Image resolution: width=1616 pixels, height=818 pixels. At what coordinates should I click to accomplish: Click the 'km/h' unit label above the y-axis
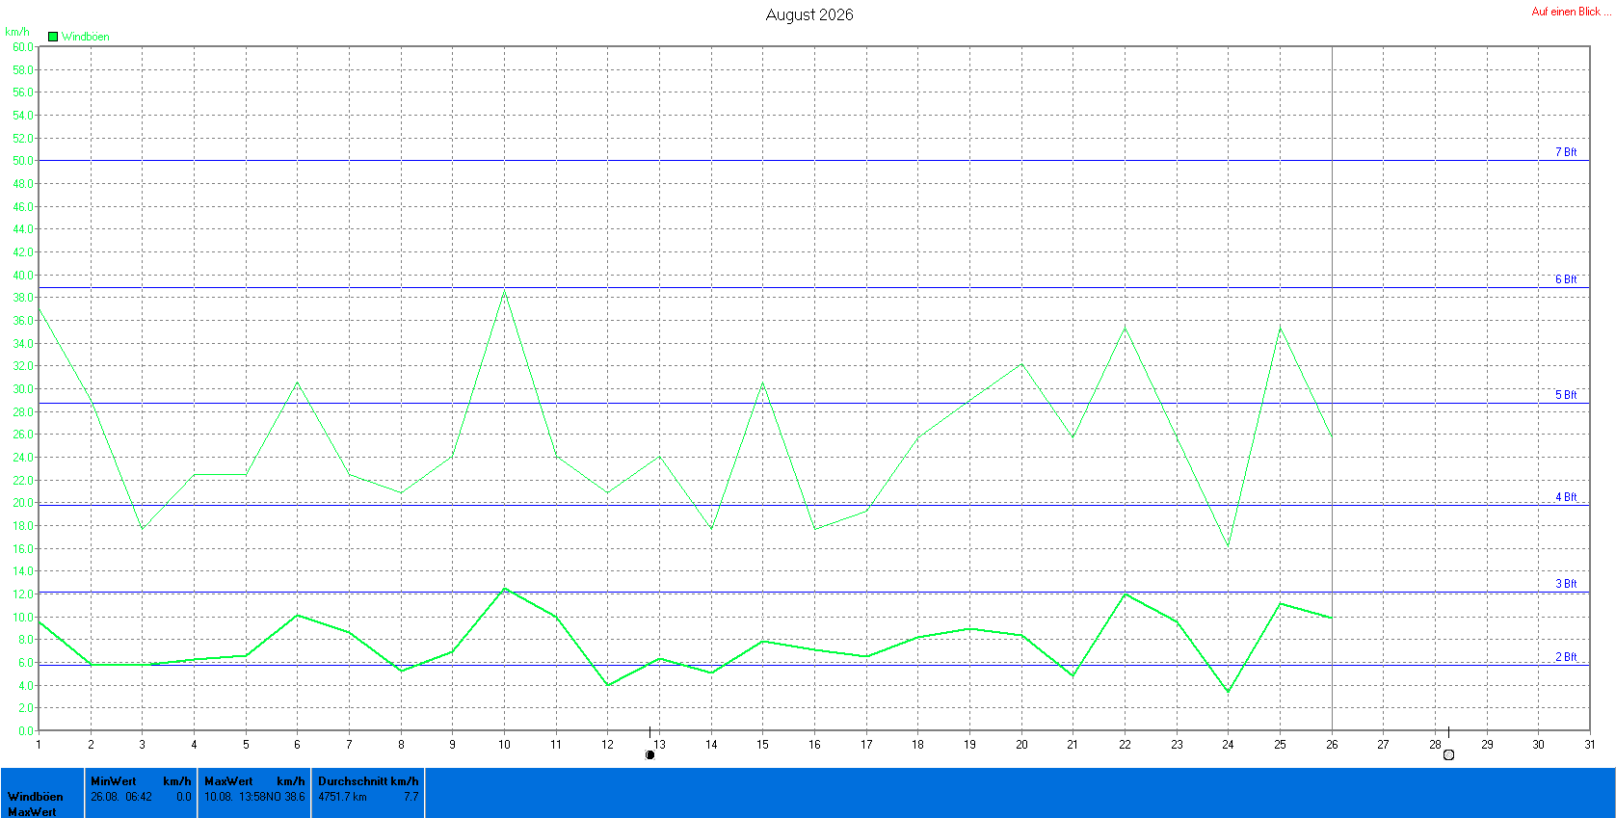click(17, 32)
